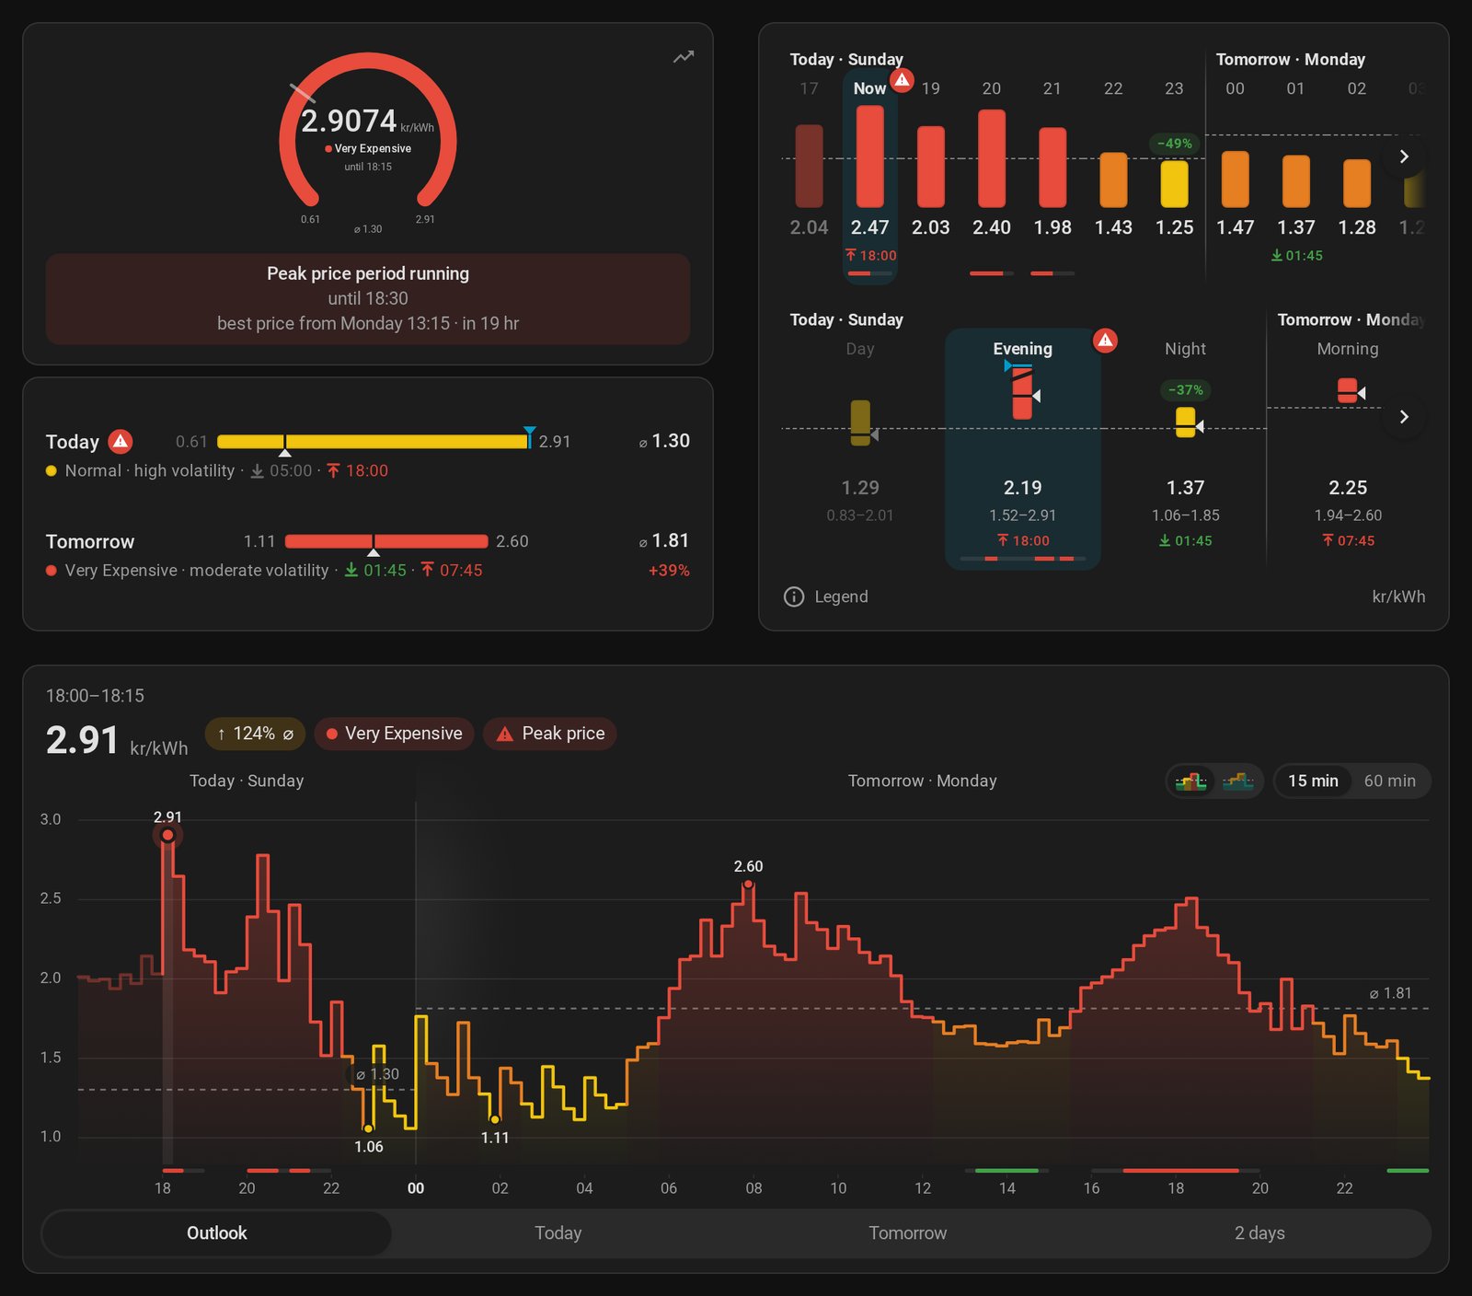Click the 2.60 peak marker on tomorrow's curve
1472x1296 pixels.
click(x=749, y=884)
